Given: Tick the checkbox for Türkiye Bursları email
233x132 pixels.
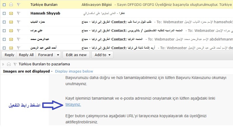Looking at the screenshot, I should 4,5.
